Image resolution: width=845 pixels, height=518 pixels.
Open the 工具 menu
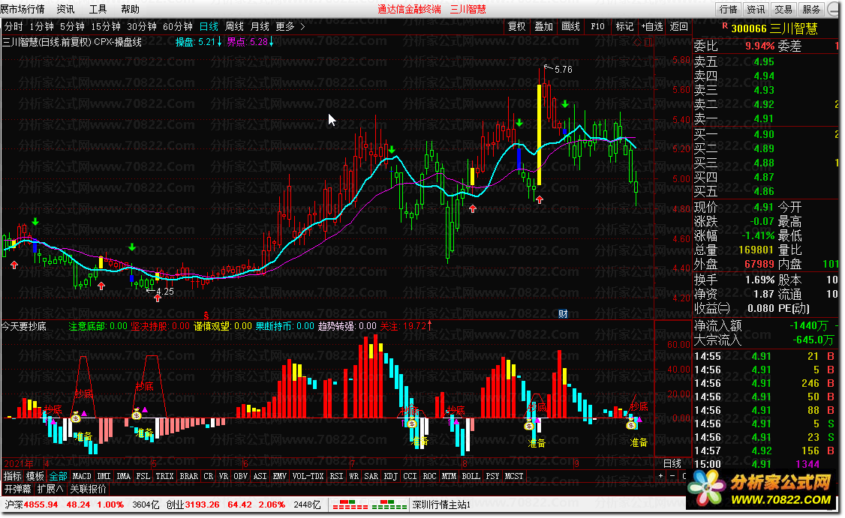[x=98, y=9]
